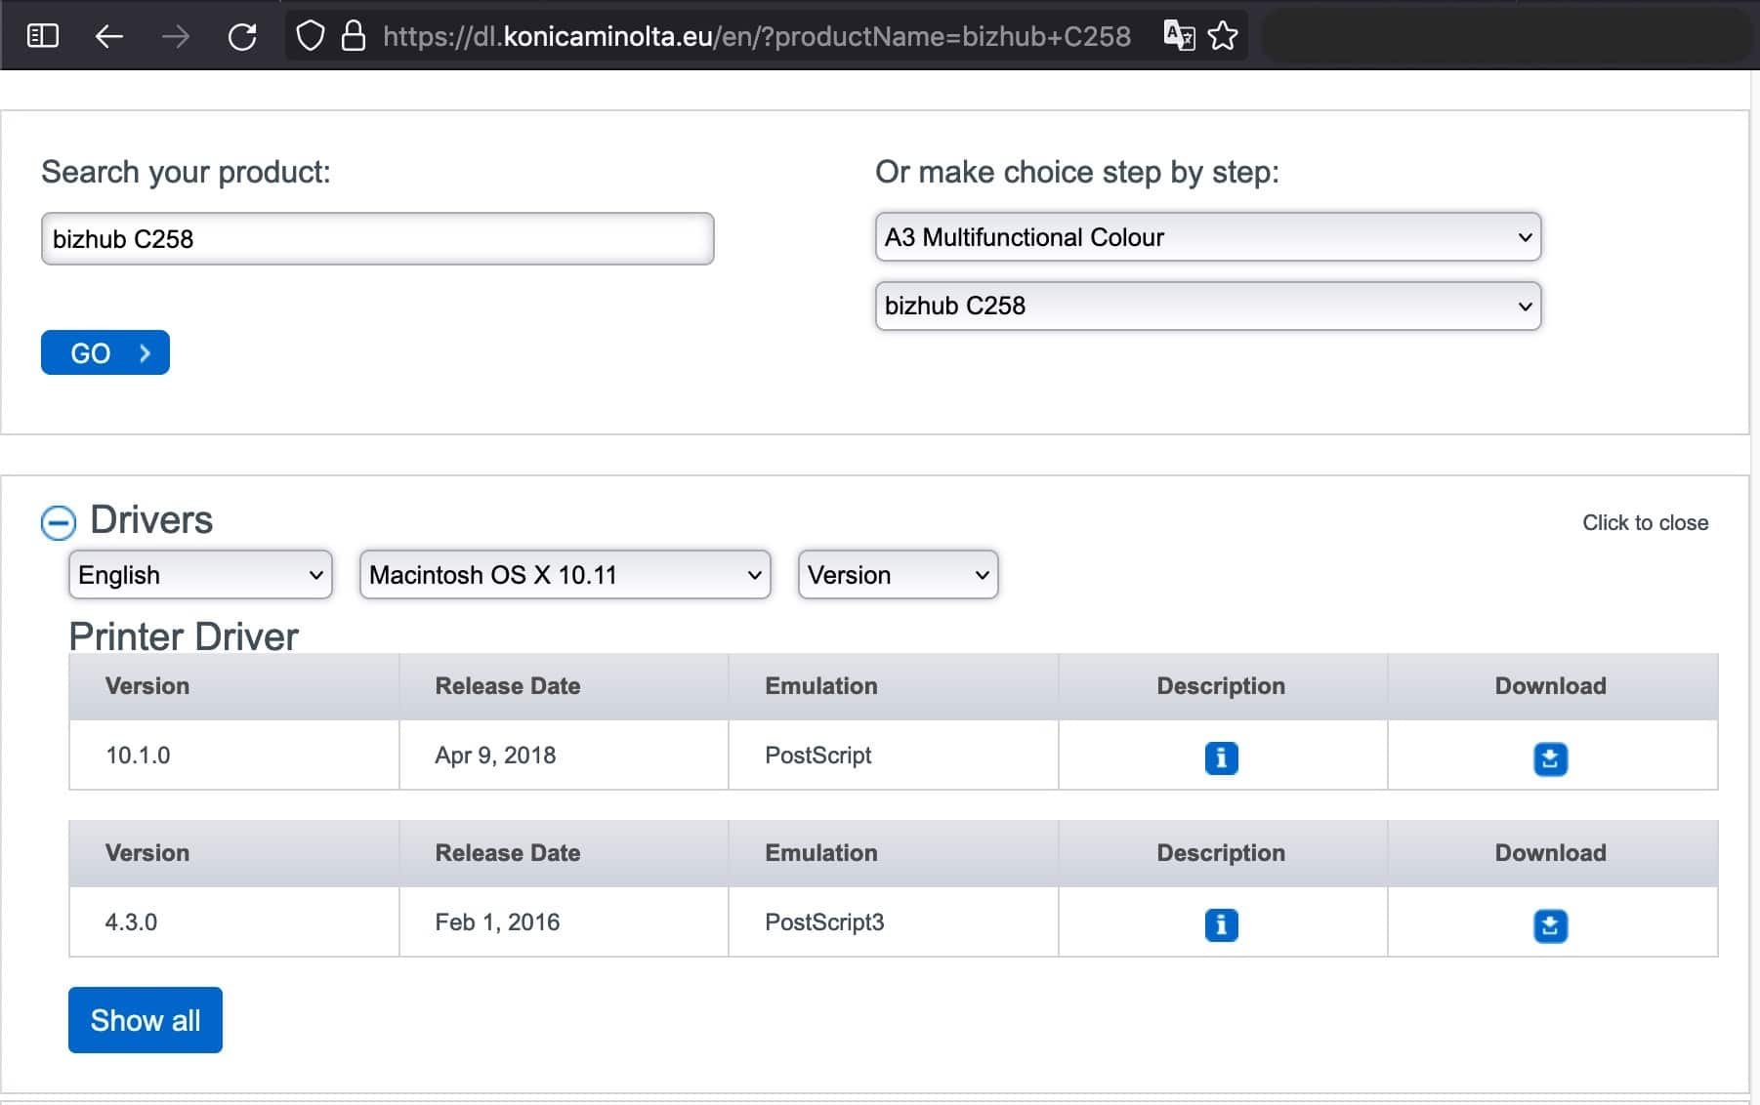View site security padlock info
1760x1105 pixels.
point(354,36)
